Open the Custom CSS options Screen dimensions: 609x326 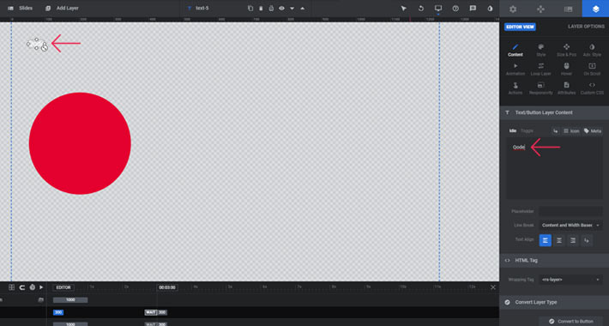pyautogui.click(x=592, y=88)
